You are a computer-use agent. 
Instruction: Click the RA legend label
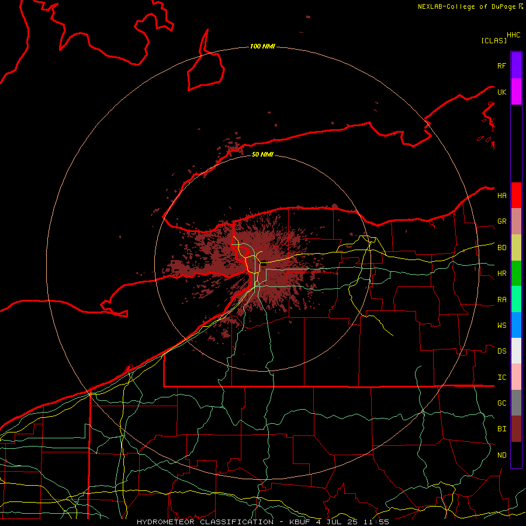point(501,300)
